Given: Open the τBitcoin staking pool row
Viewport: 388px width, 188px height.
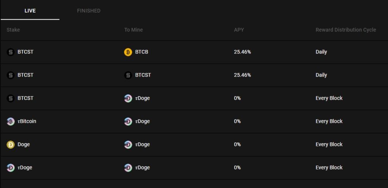Looking at the screenshot, I should pos(194,121).
